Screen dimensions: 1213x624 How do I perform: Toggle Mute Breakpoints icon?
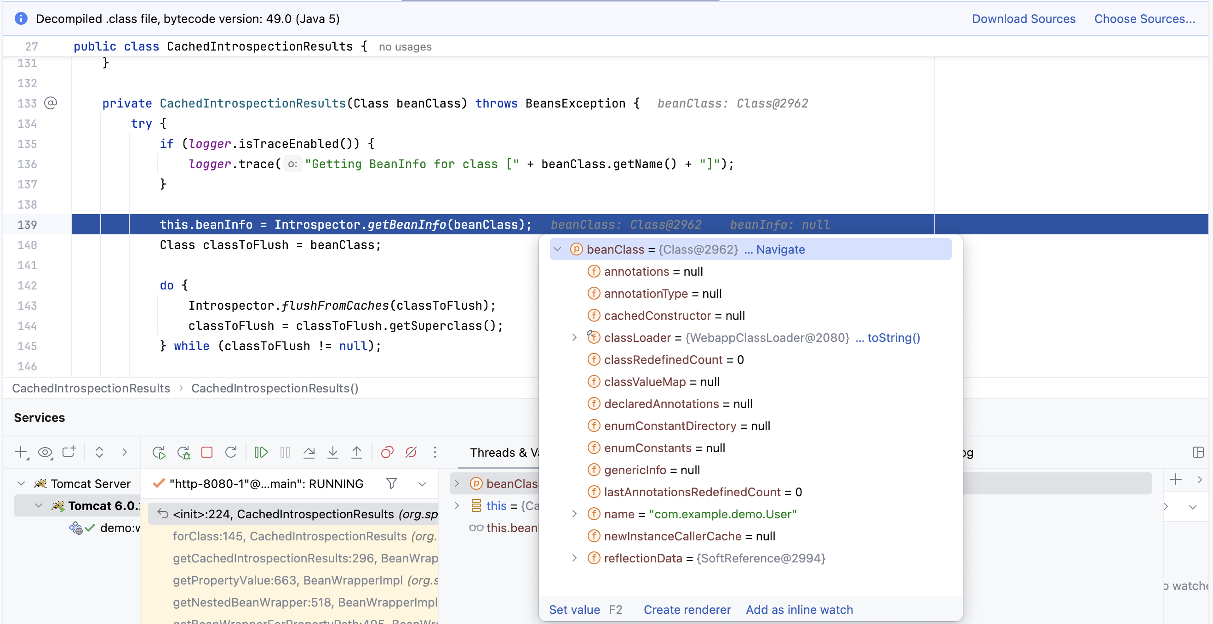[411, 452]
